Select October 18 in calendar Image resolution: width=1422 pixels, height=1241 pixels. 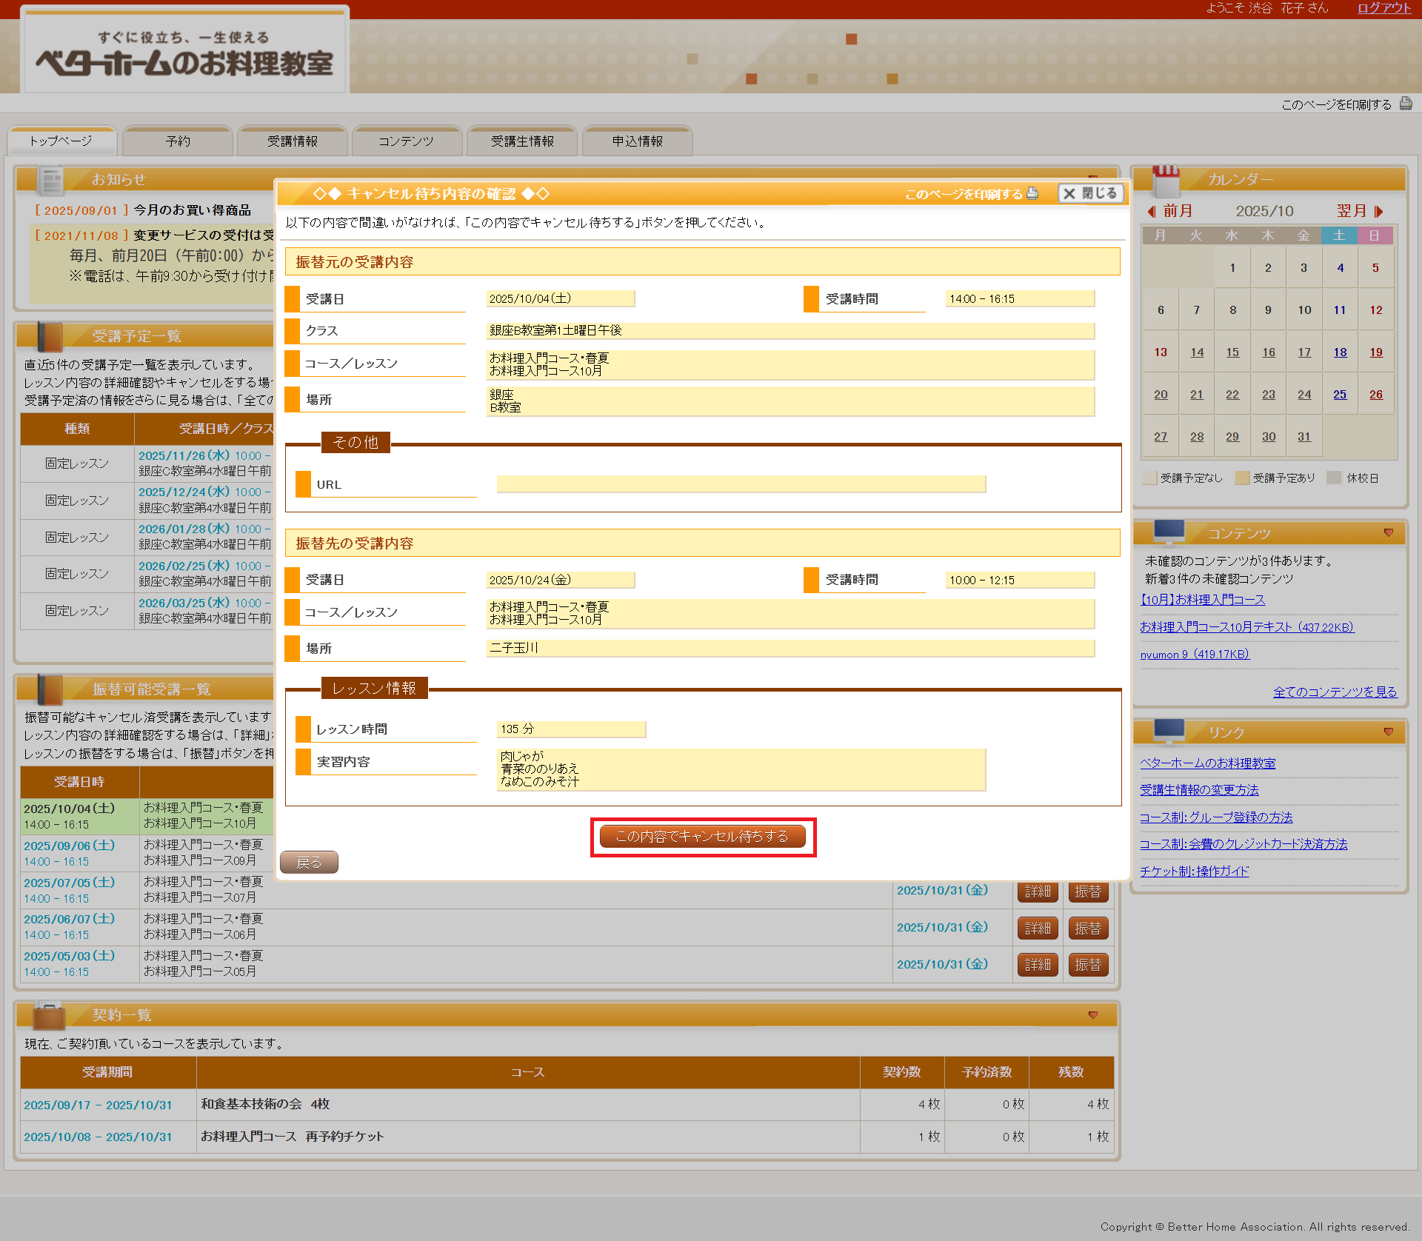[x=1340, y=352]
